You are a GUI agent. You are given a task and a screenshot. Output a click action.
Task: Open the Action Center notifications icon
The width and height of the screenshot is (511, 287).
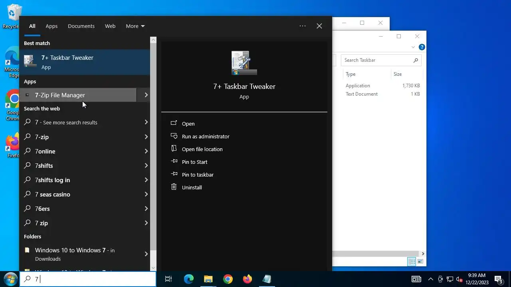coord(498,279)
